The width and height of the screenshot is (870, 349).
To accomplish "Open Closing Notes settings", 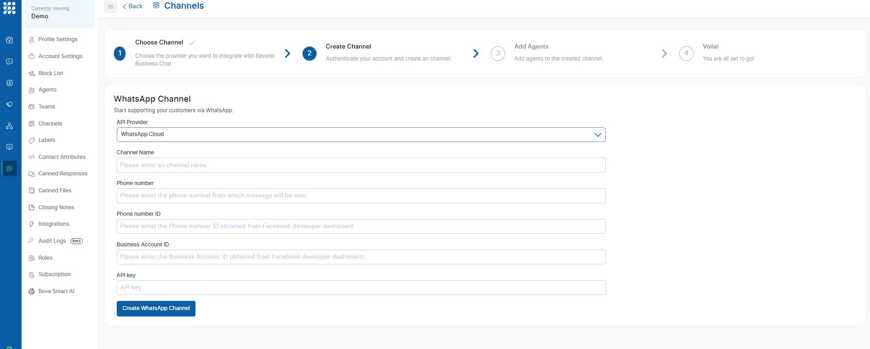I will (x=56, y=207).
